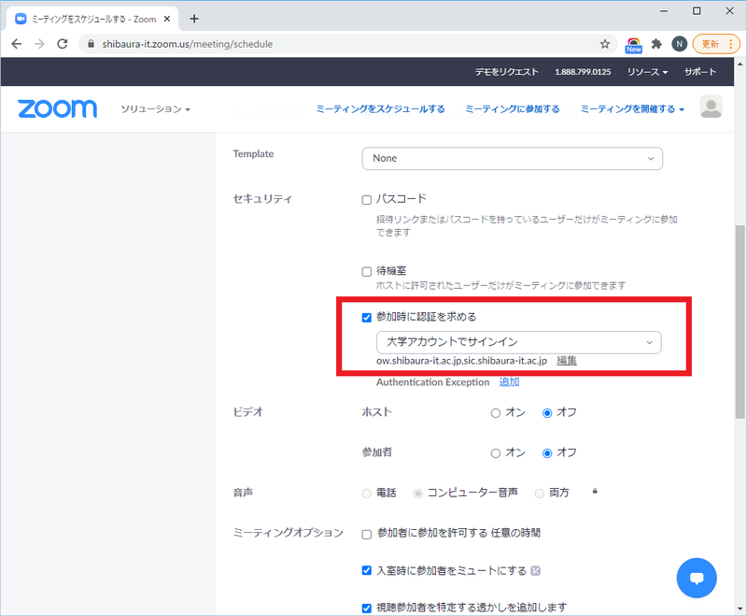View site info via the padlock icon
The image size is (747, 616).
91,44
